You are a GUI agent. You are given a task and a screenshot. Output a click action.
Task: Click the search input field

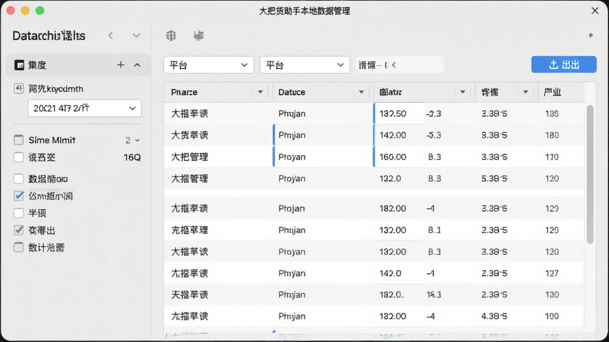(399, 65)
